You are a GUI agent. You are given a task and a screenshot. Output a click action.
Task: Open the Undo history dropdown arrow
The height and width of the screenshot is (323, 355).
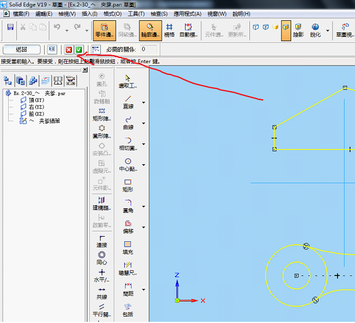pyautogui.click(x=67, y=31)
